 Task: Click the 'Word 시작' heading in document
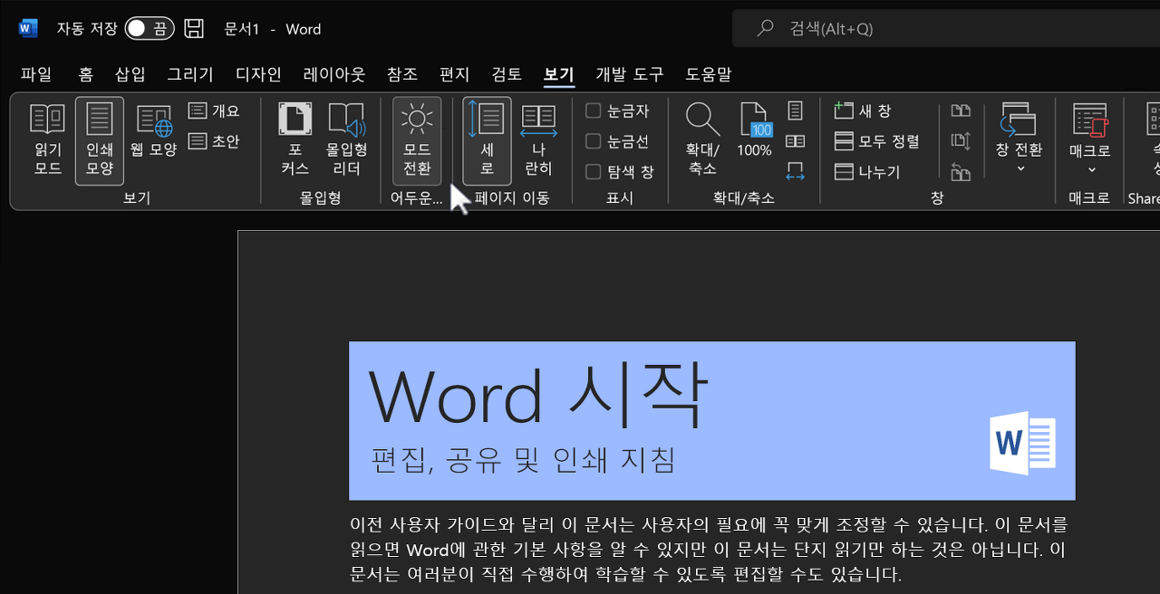tap(537, 397)
